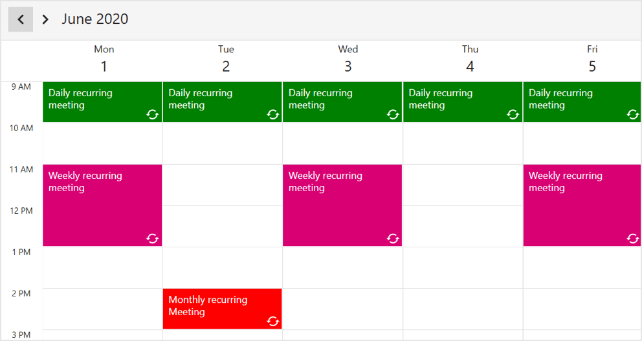Screen dimensions: 642x341
Task: Open the Monthly recurring Meeting on Tuesday
Action: click(x=214, y=307)
